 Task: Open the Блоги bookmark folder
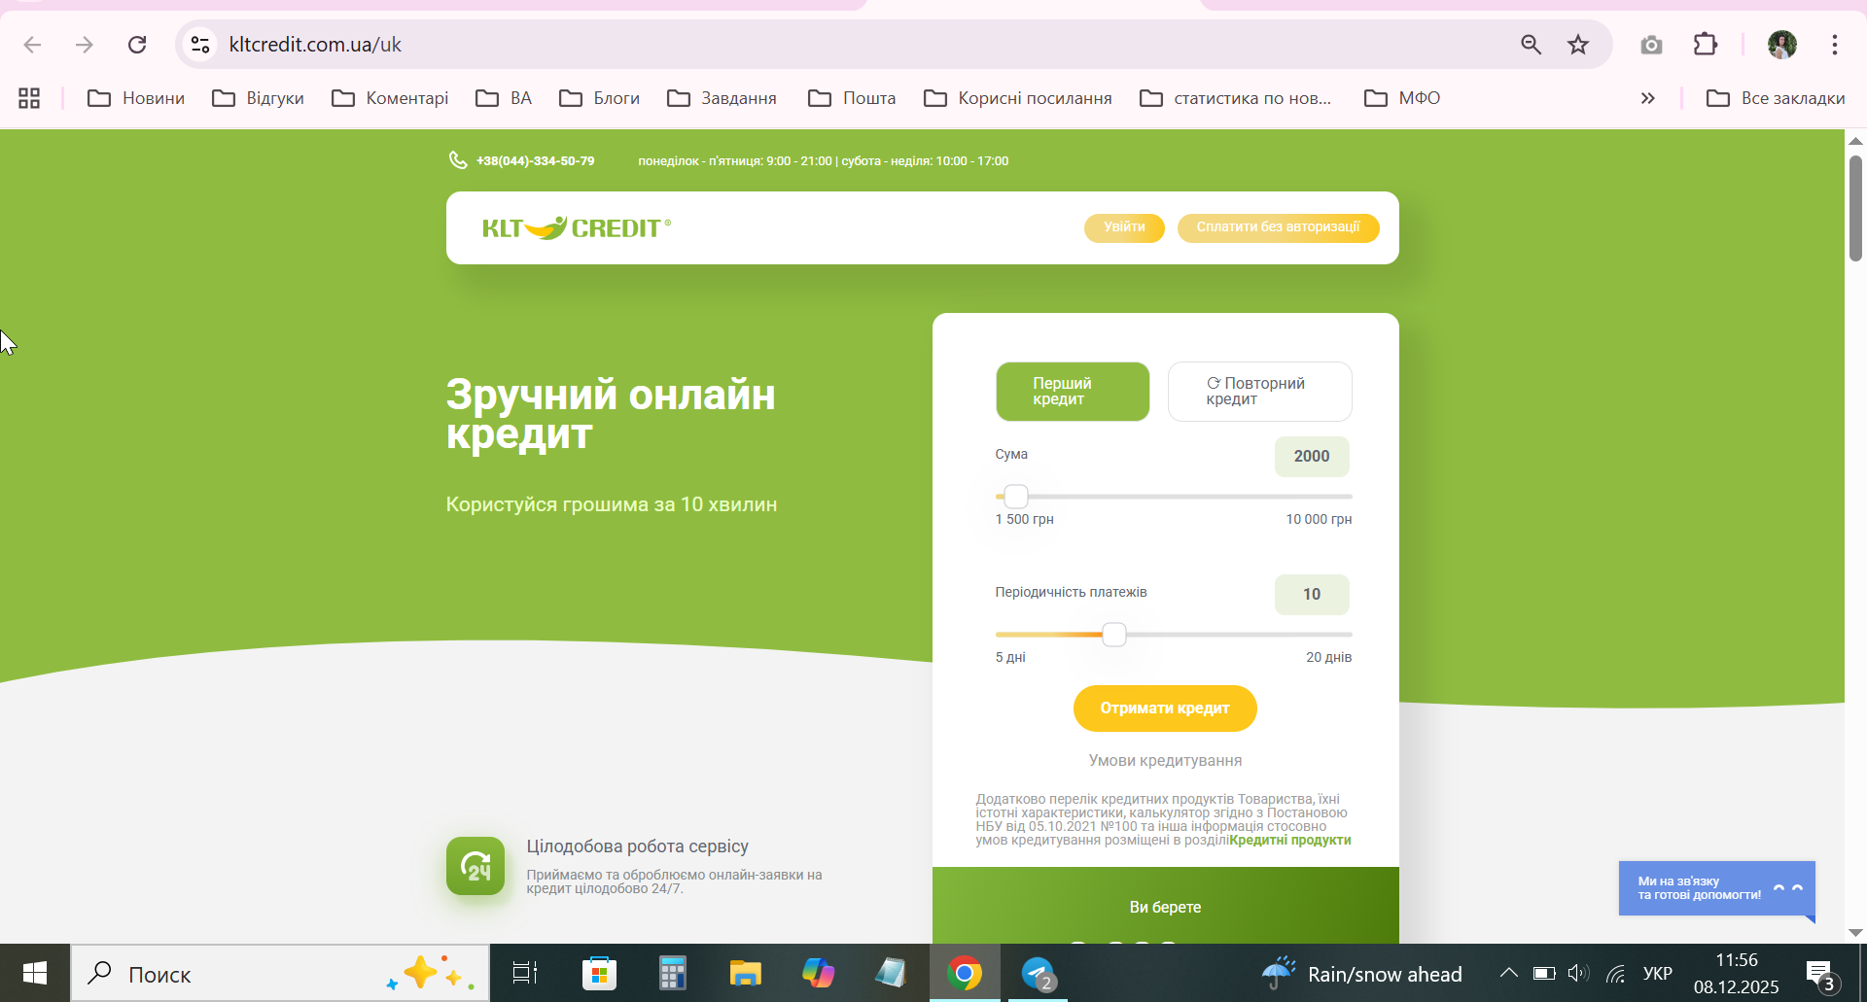pyautogui.click(x=599, y=98)
